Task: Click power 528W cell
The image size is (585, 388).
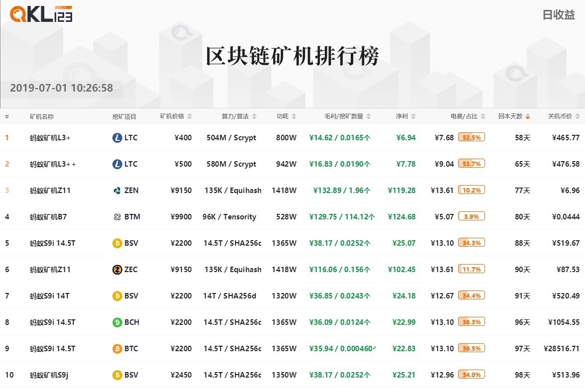Action: (286, 217)
